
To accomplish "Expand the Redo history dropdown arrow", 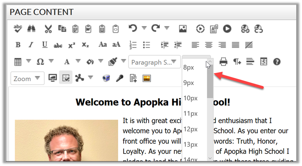I will [x=166, y=28].
